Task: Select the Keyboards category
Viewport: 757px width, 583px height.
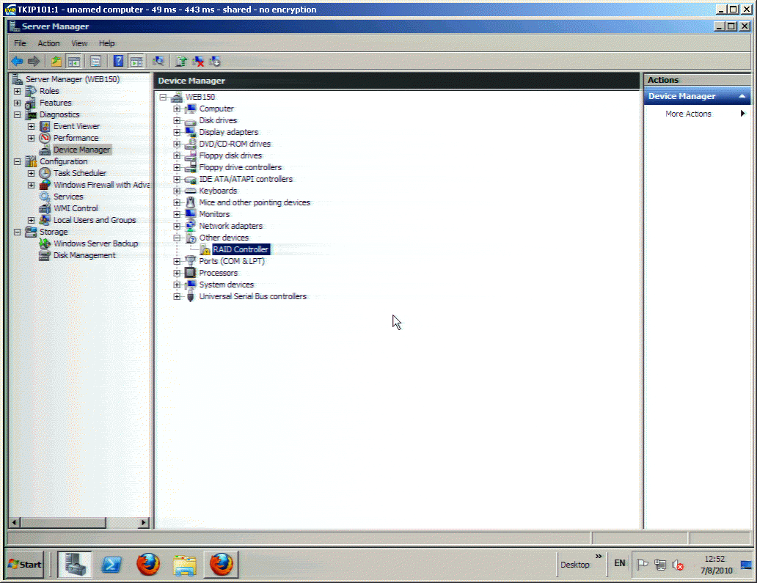Action: pos(218,191)
